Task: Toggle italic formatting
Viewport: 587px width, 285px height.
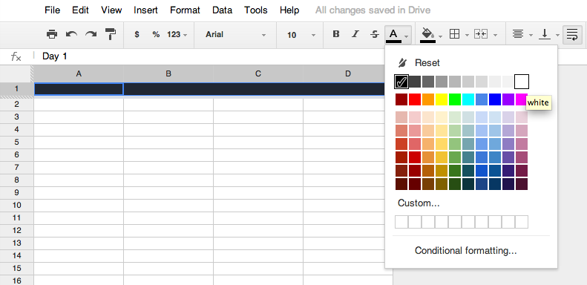Action: tap(355, 34)
